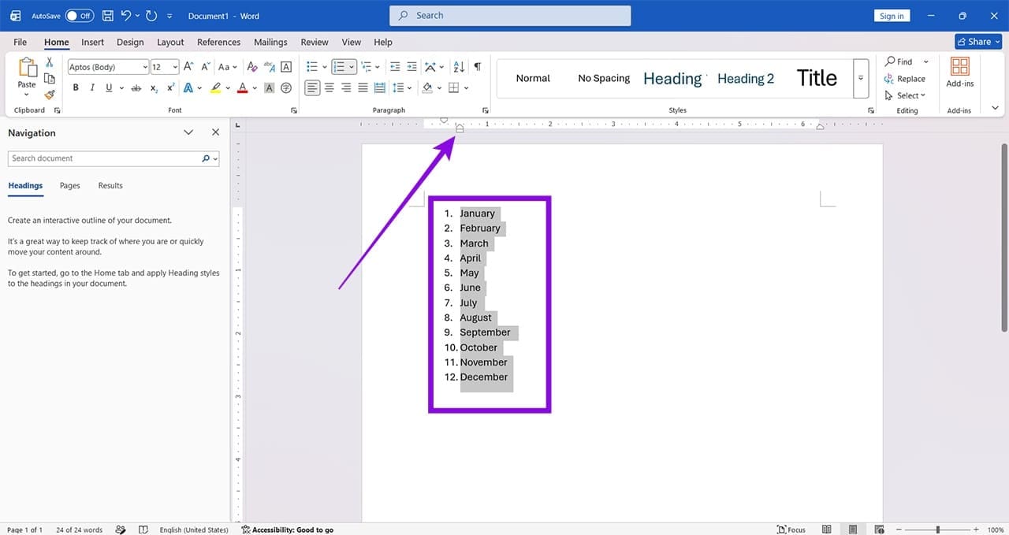
Task: Click the zoom slider in the status bar
Action: 937,529
